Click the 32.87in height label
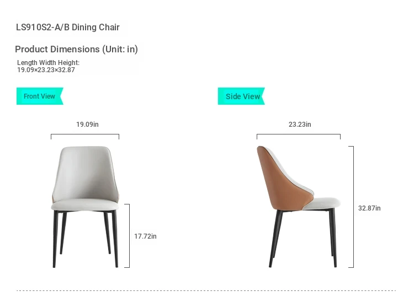The image size is (414, 302). (x=369, y=208)
